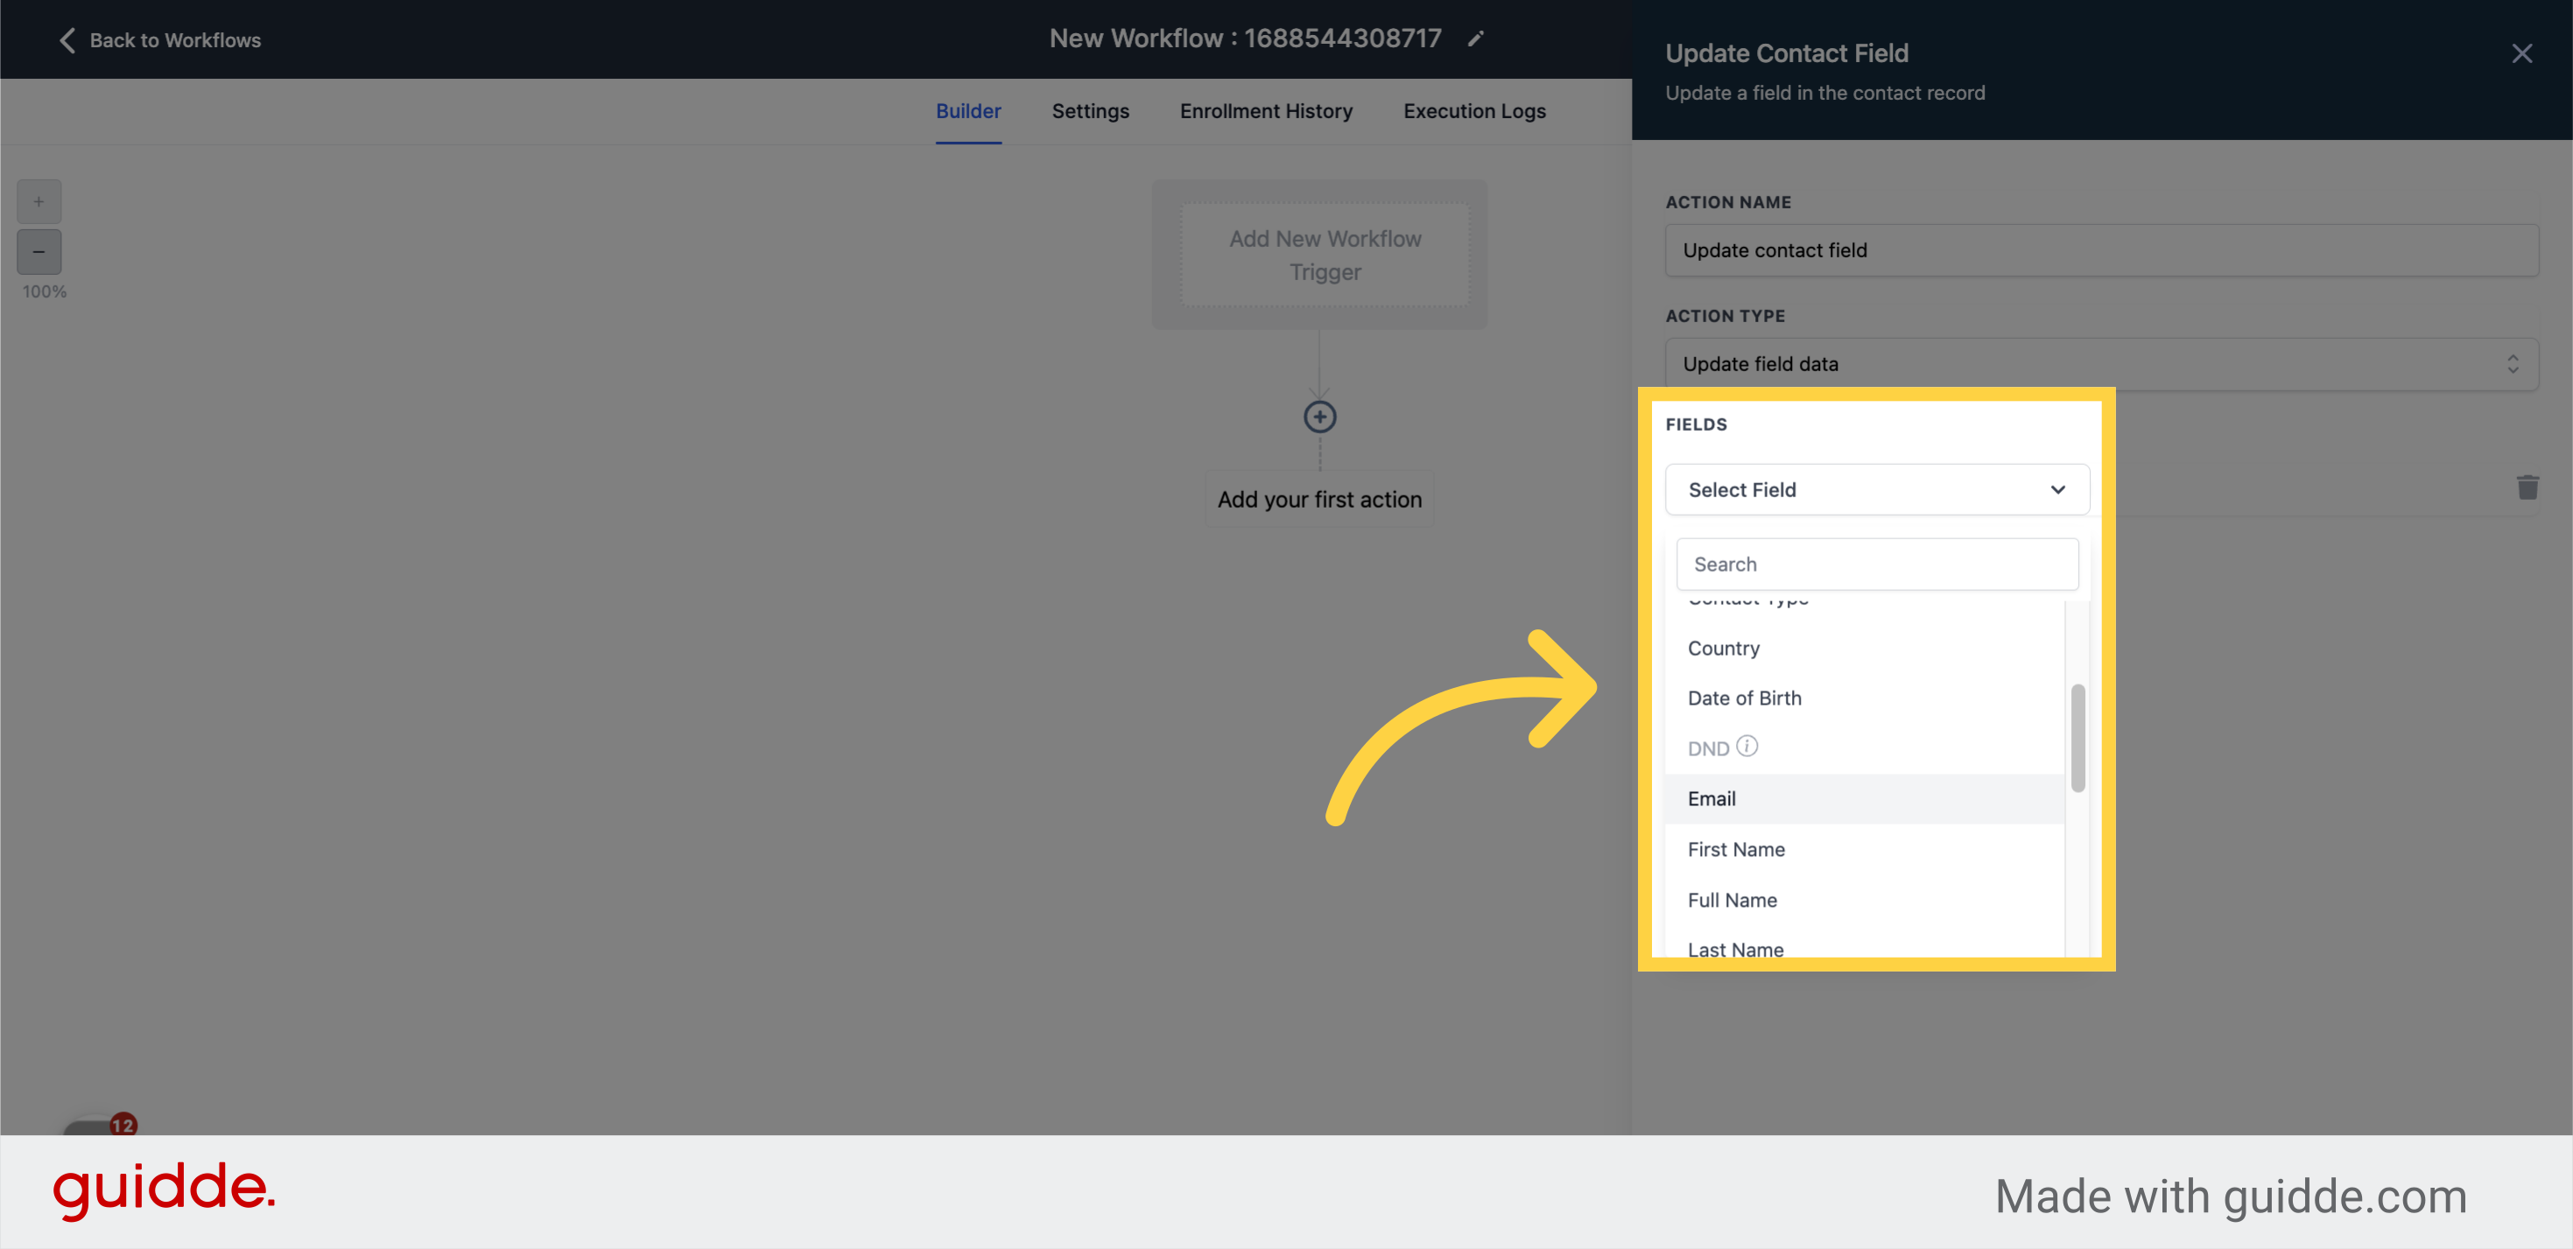Switch to the Settings tab
2573x1249 pixels.
pyautogui.click(x=1090, y=111)
